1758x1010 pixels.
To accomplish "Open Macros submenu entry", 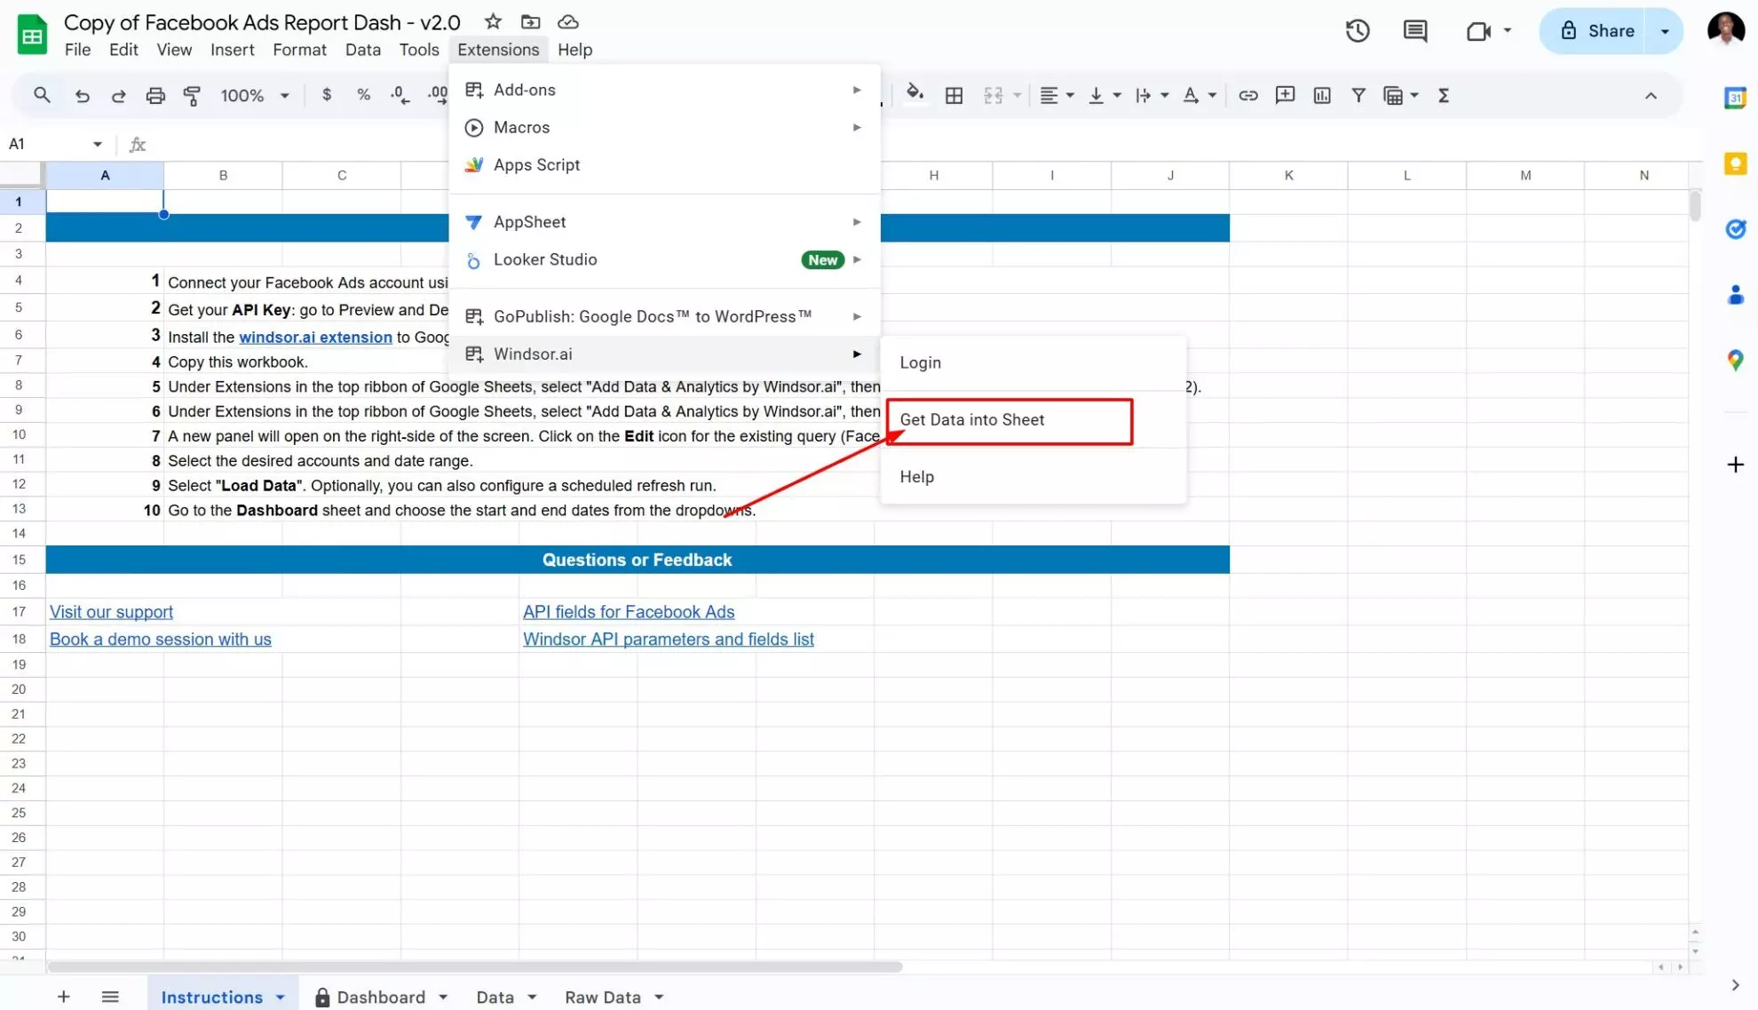I will click(x=664, y=127).
